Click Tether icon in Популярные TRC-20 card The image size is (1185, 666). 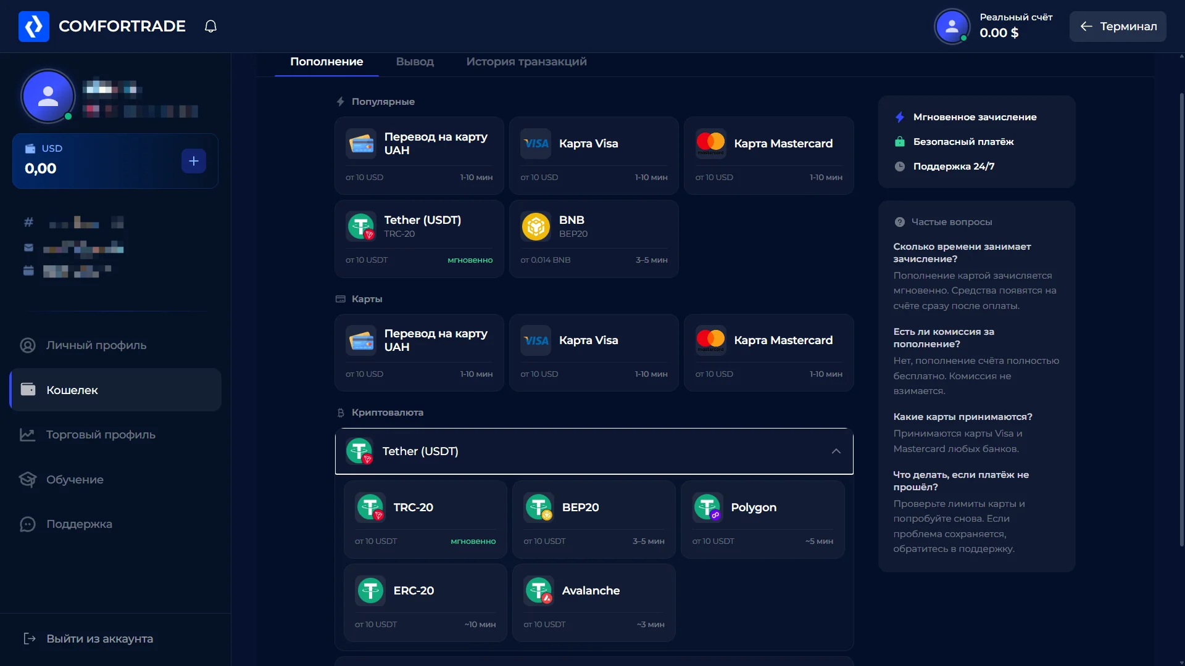click(x=361, y=226)
